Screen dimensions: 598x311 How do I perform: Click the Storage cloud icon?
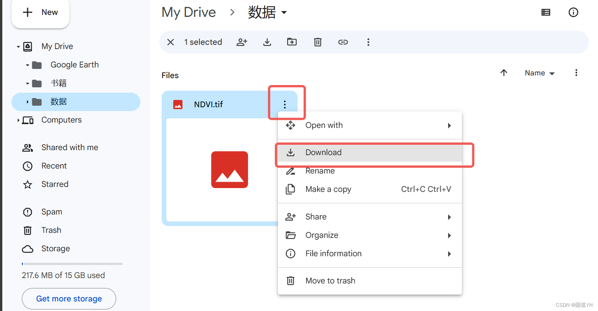click(x=28, y=249)
